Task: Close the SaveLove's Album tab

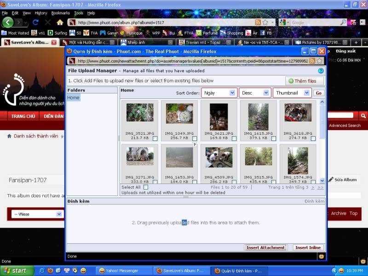Action: (54, 42)
